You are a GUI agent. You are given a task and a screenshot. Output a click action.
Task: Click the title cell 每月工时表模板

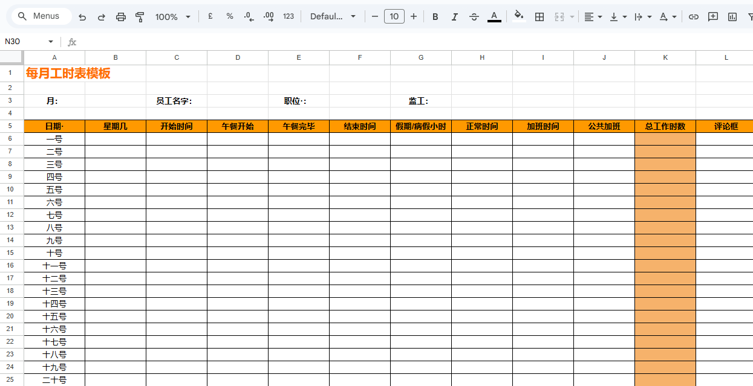(x=68, y=74)
